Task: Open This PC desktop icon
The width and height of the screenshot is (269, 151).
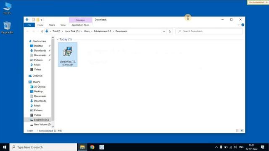Action: (x=7, y=8)
